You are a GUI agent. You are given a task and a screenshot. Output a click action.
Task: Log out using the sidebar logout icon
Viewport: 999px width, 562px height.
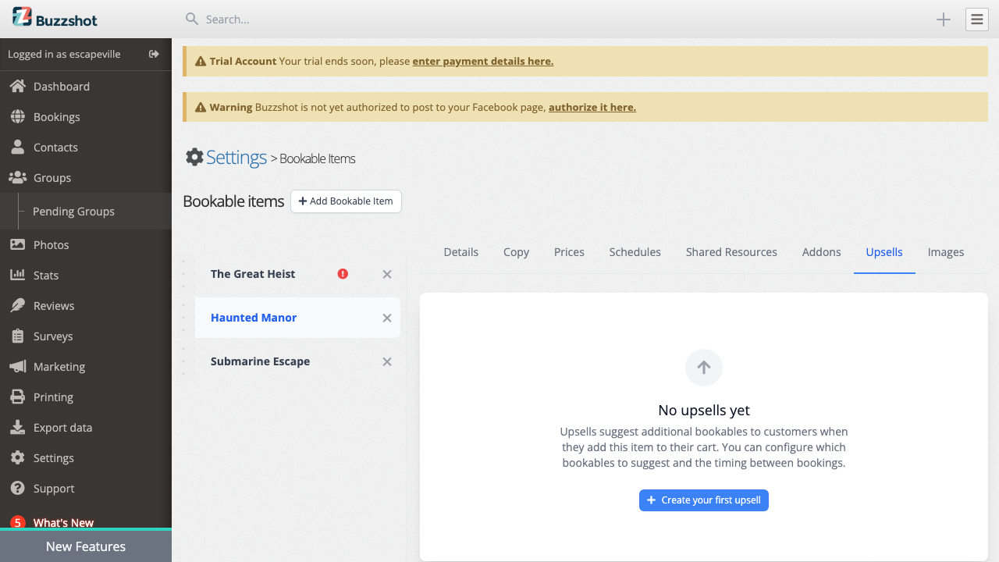[x=154, y=54]
